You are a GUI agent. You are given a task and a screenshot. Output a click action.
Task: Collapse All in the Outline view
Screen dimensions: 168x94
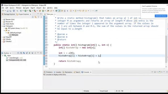coord(18,53)
